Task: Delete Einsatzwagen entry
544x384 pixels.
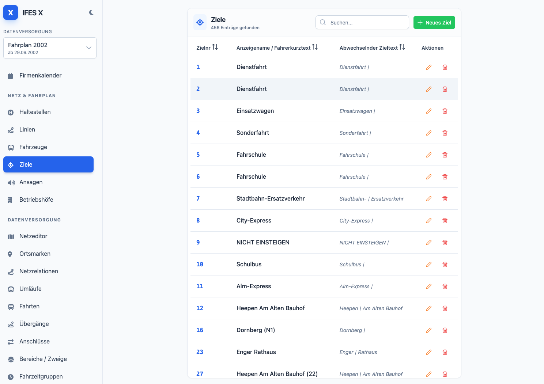Action: [x=445, y=111]
